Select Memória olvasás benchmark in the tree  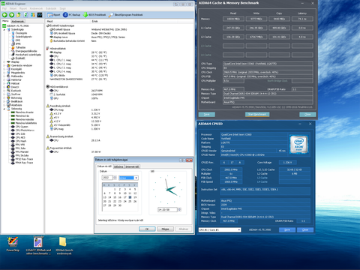click(25, 112)
